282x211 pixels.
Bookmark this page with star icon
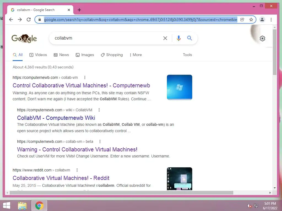tap(251, 20)
